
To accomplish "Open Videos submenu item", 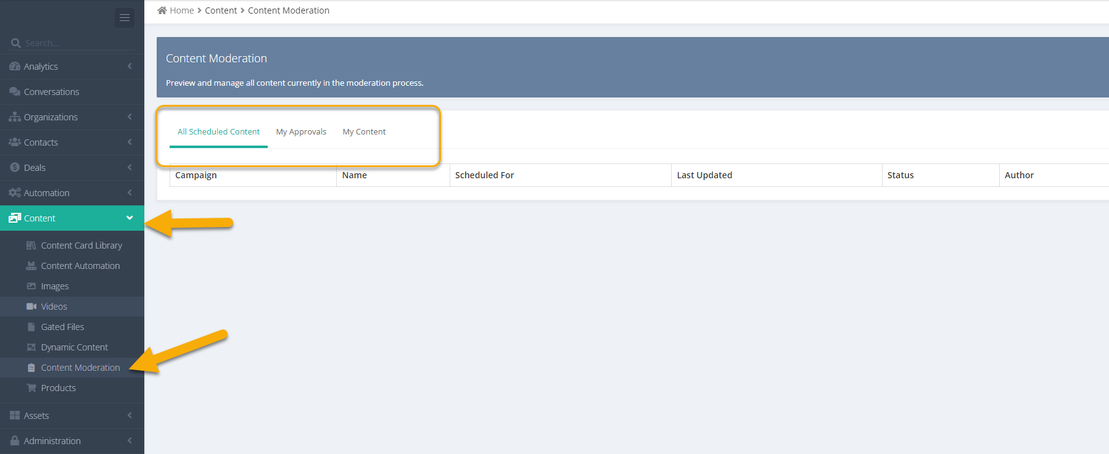I will tap(72, 306).
